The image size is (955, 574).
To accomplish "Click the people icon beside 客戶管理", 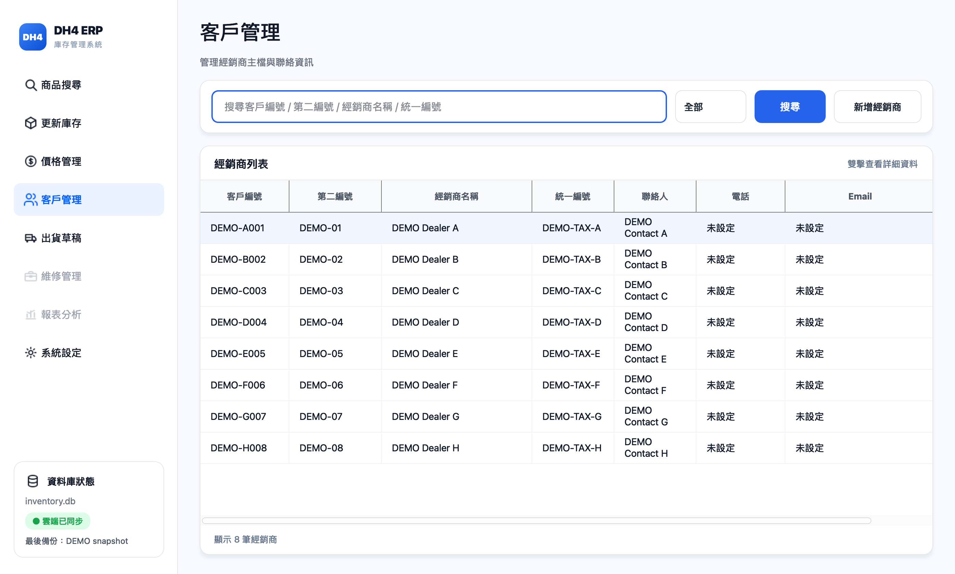I will tap(30, 200).
